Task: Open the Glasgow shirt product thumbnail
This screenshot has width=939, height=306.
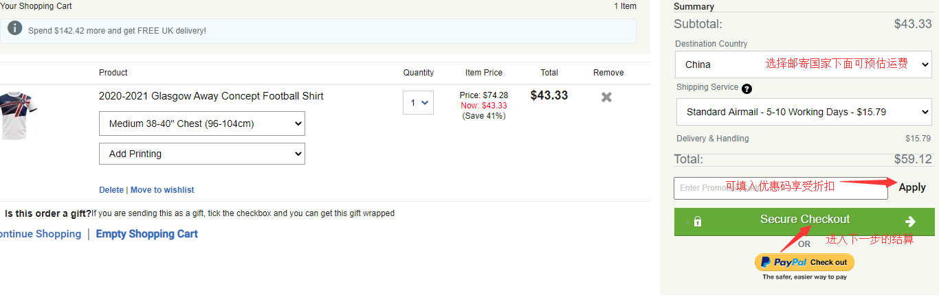Action: (x=19, y=115)
